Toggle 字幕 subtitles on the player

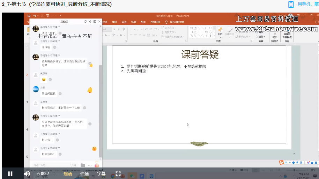(x=101, y=174)
